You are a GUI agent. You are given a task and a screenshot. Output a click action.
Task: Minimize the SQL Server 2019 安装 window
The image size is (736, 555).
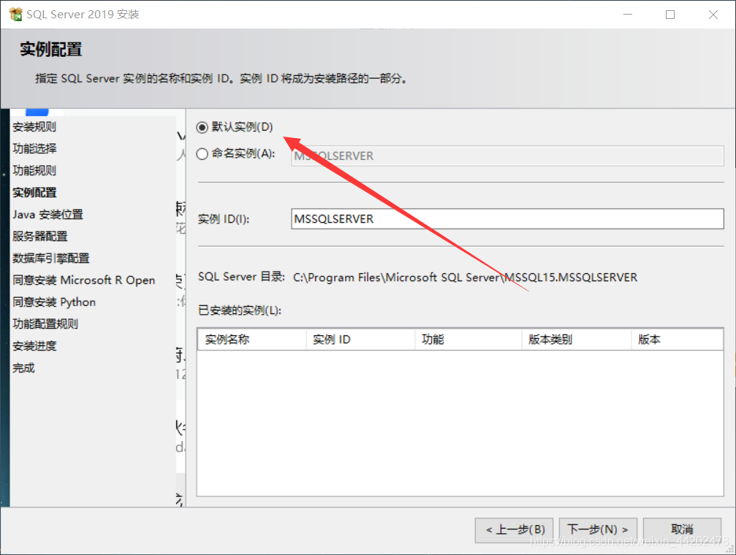click(x=628, y=15)
